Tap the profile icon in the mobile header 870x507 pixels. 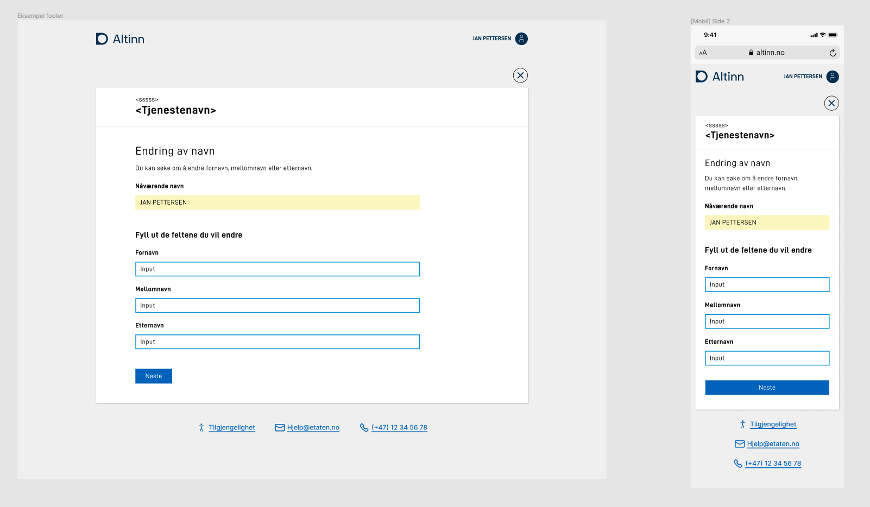(x=833, y=77)
